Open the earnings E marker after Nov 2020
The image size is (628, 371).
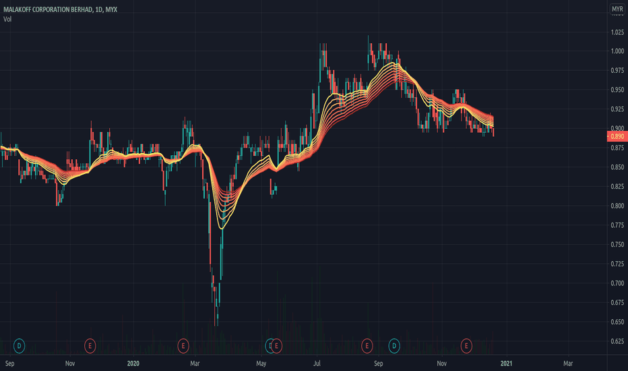click(466, 345)
